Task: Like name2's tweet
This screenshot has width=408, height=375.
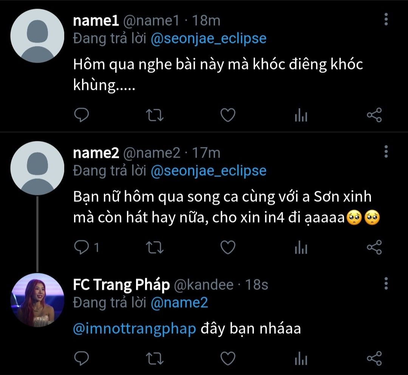Action: [x=228, y=247]
